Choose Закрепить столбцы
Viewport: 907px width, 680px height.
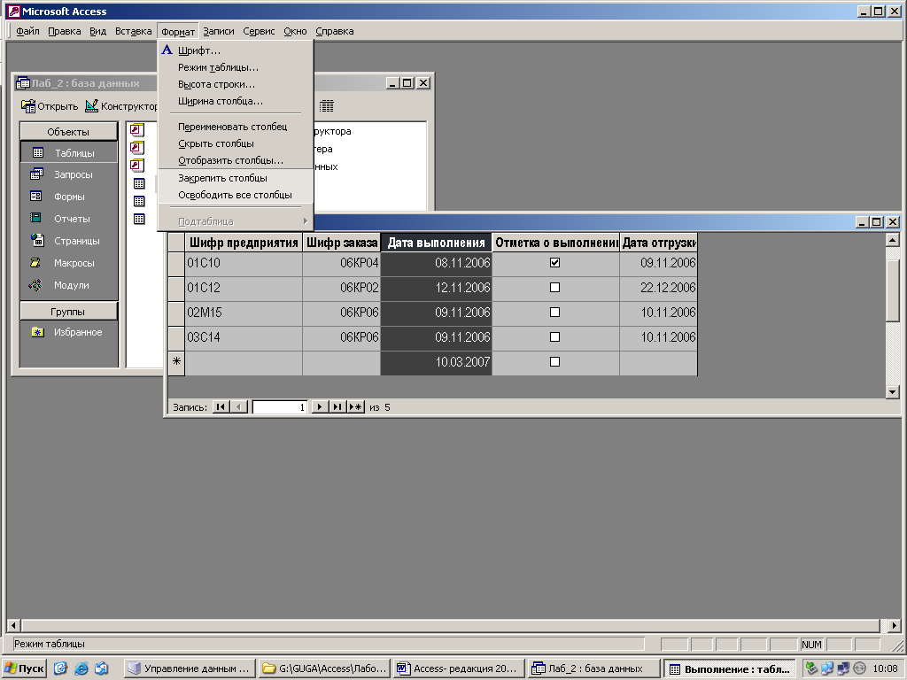pos(222,177)
